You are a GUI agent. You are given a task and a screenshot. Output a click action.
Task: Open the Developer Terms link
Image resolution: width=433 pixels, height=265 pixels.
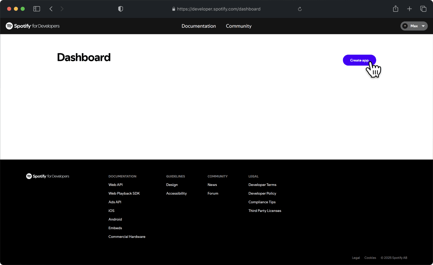[262, 185]
